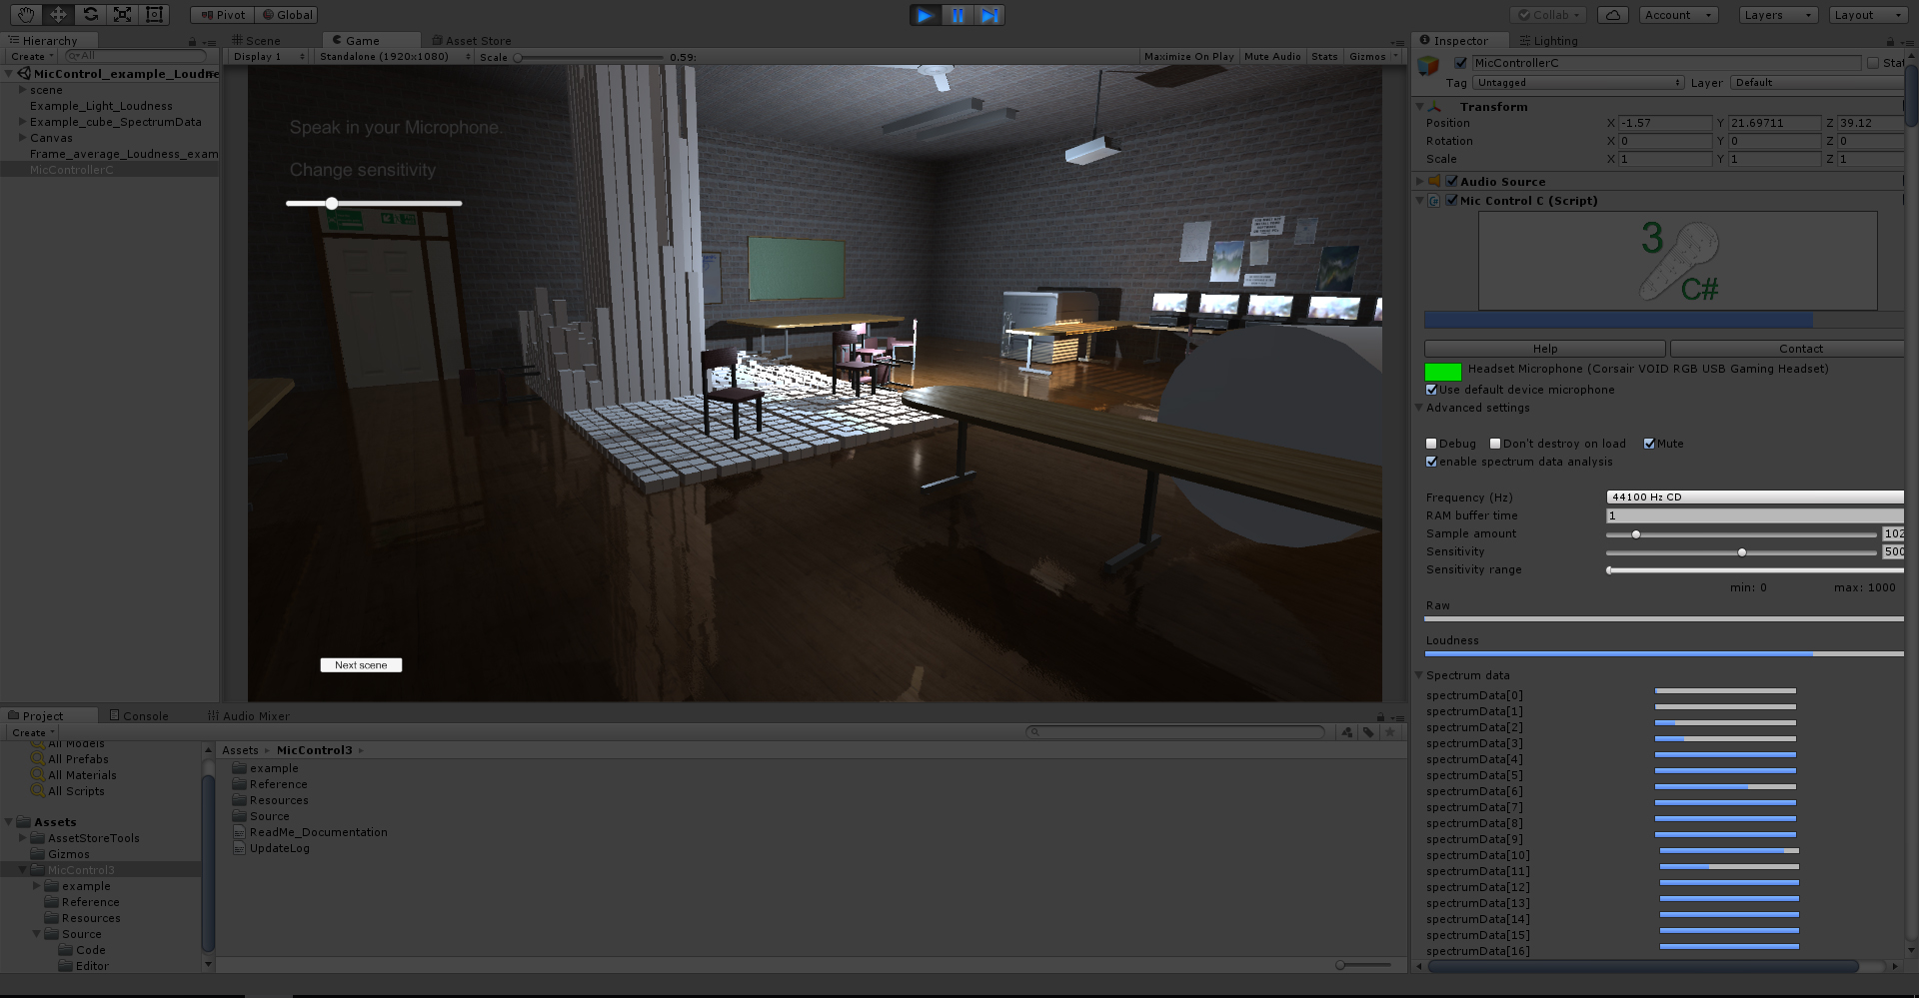Click the Sensitivity slider handle in Inspector
This screenshot has width=1919, height=998.
(x=1742, y=552)
